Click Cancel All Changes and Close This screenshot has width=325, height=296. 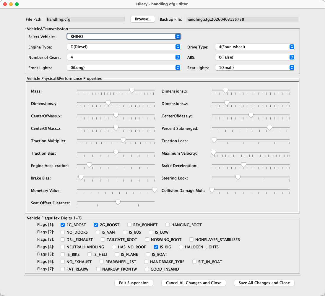(x=193, y=283)
